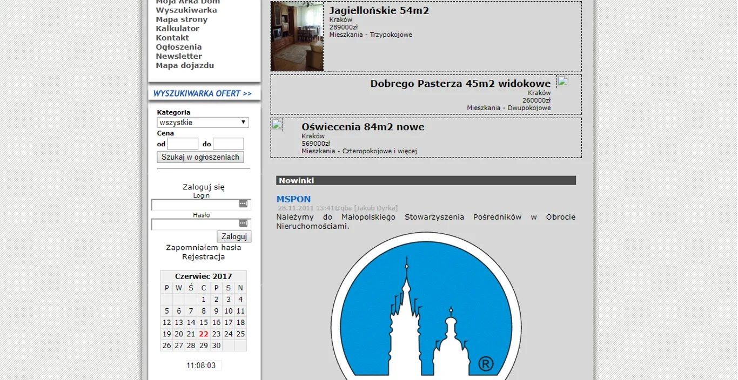Image resolution: width=738 pixels, height=380 pixels.
Task: Open the Zapomniałem hasła link
Action: click(204, 248)
